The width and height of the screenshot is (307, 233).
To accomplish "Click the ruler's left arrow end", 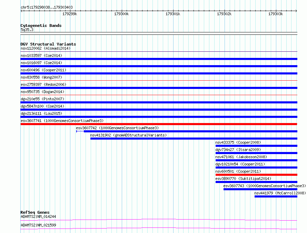I will coord(21,11).
